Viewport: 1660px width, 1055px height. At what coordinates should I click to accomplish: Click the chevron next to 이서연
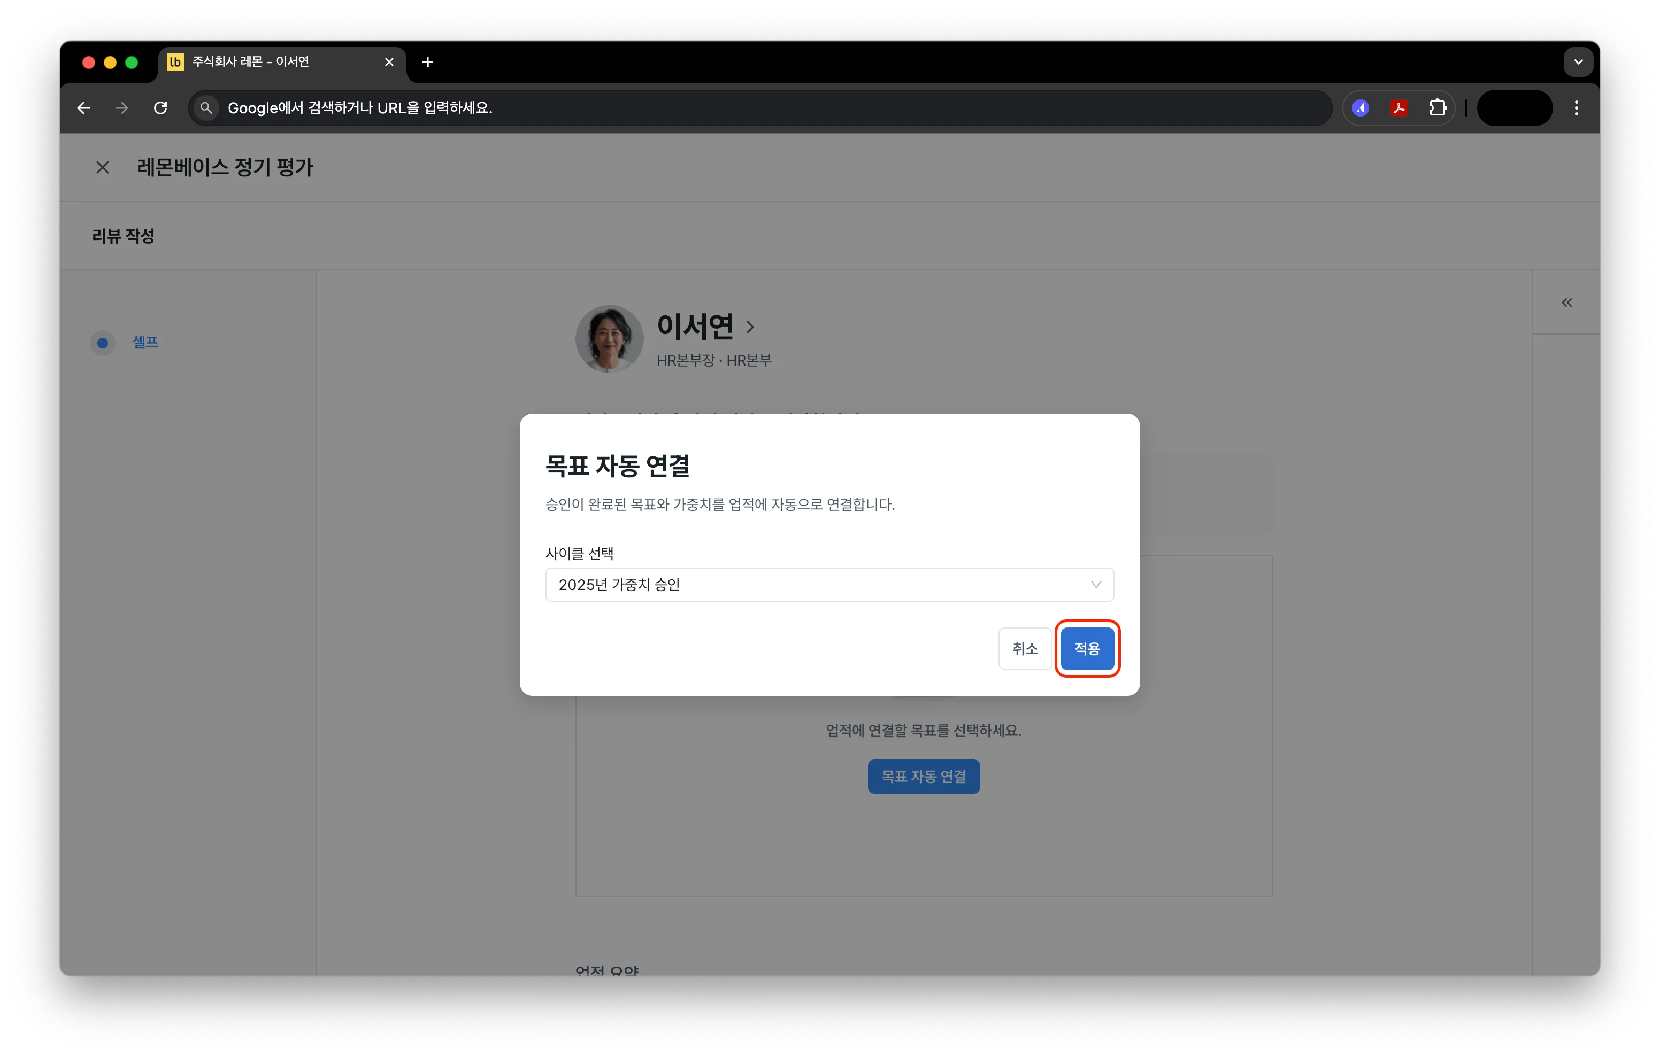tap(750, 327)
